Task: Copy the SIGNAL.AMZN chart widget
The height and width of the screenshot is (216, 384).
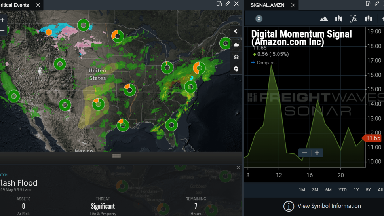Action: tap(368, 4)
